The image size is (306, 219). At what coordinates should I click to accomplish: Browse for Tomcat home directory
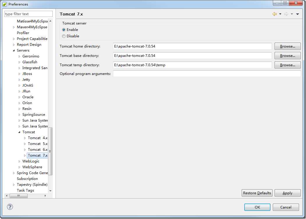click(x=287, y=46)
